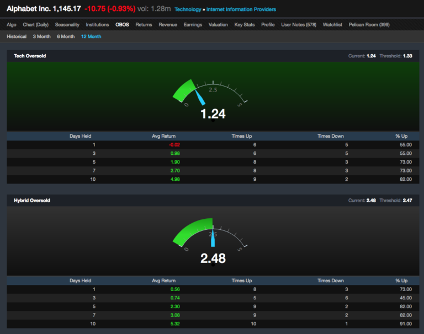
Task: Click Tech Oversold Threshold 1.33 value
Action: coord(407,56)
